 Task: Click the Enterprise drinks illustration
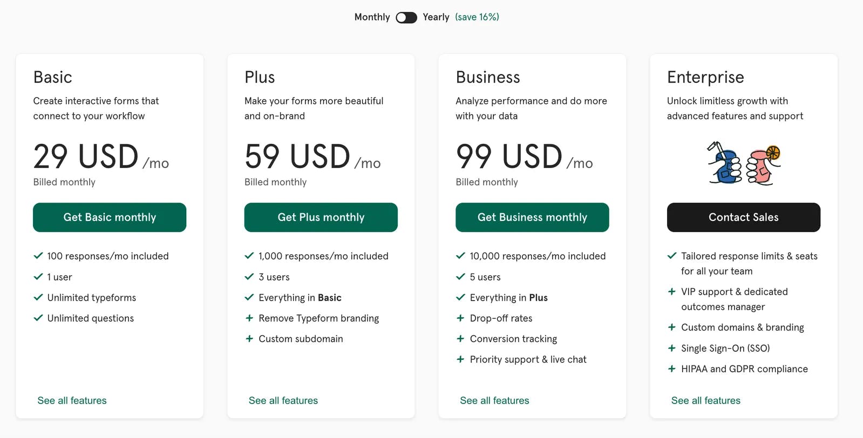pyautogui.click(x=744, y=164)
